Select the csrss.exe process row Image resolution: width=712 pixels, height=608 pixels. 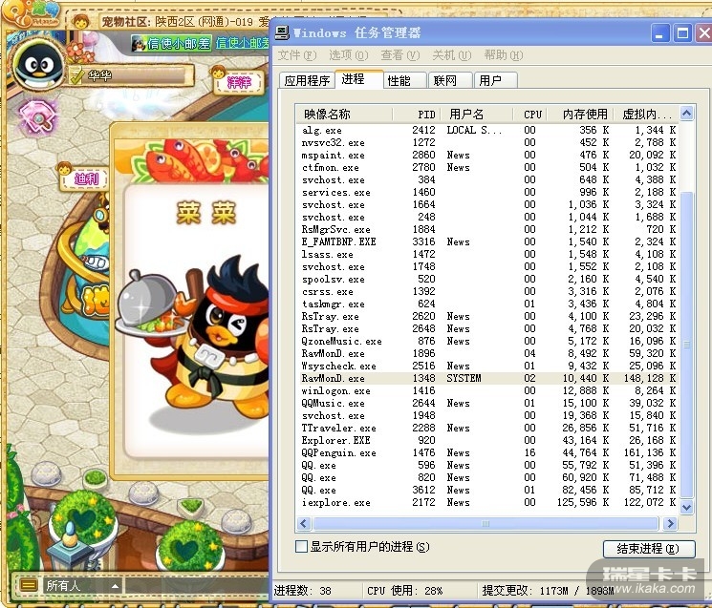488,291
